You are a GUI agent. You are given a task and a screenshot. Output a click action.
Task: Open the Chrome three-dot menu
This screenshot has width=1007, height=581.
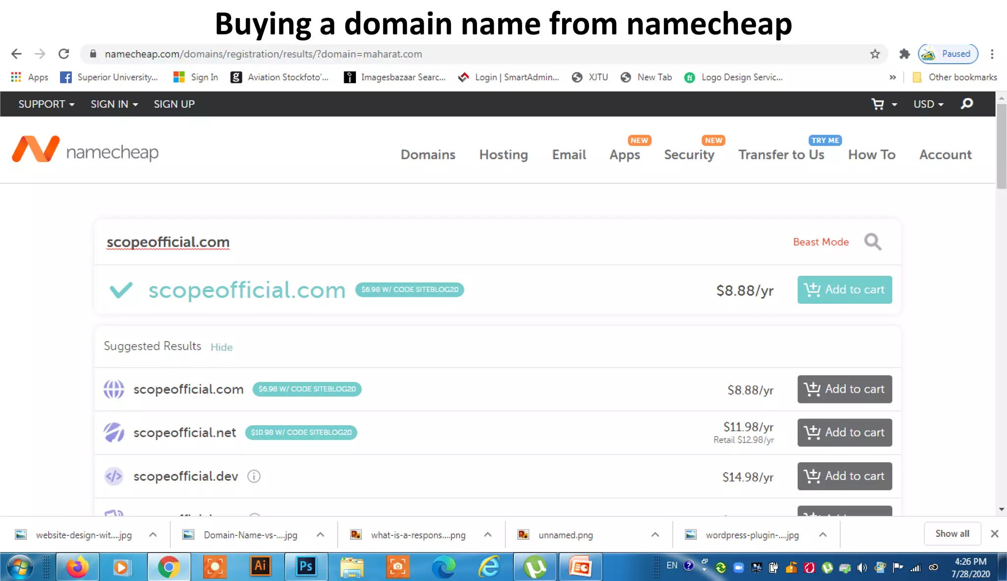click(992, 54)
